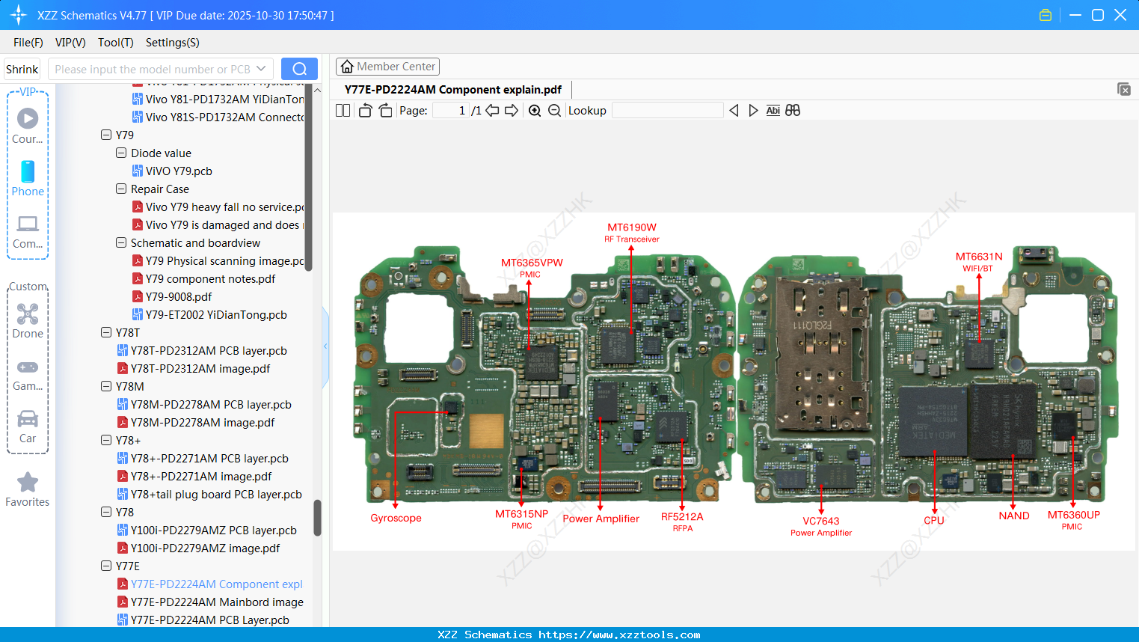Image resolution: width=1139 pixels, height=642 pixels.
Task: Open the Drone schematics category
Action: point(27,320)
